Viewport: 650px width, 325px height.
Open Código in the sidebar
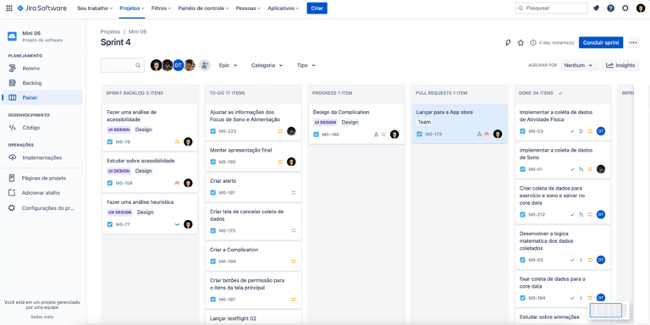pyautogui.click(x=41, y=128)
